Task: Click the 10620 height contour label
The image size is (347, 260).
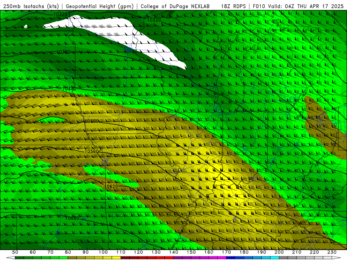Action: tap(111, 186)
